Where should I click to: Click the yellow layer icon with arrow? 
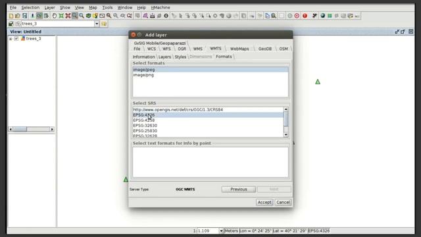(95, 16)
